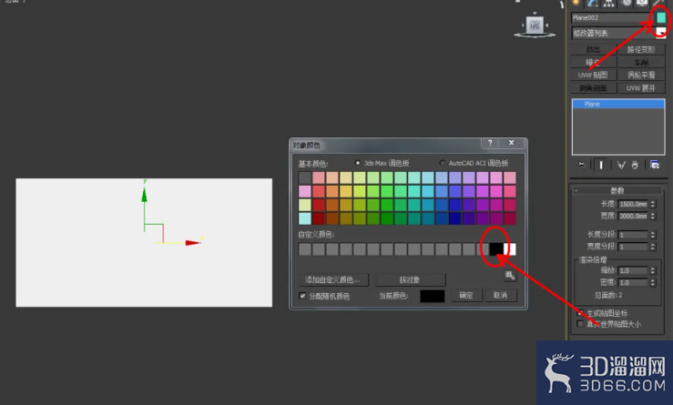Click the 密度 value field
The image size is (673, 405).
pyautogui.click(x=633, y=283)
